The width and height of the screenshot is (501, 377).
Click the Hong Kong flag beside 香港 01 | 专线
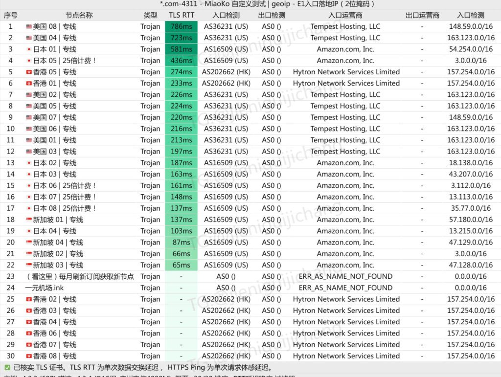tap(29, 83)
